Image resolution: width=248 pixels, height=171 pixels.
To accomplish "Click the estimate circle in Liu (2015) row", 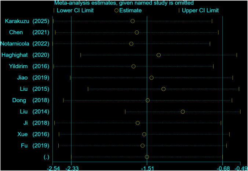I will click(x=163, y=89).
